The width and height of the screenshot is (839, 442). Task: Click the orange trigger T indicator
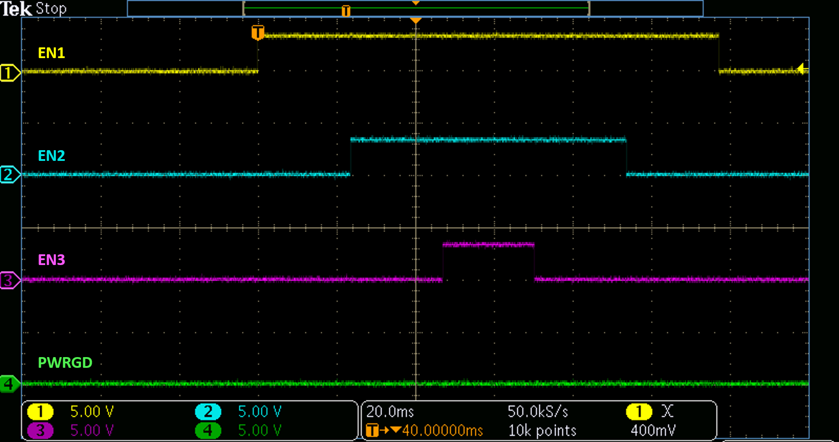click(258, 33)
